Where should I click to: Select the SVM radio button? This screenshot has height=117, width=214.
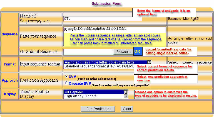point(66,76)
